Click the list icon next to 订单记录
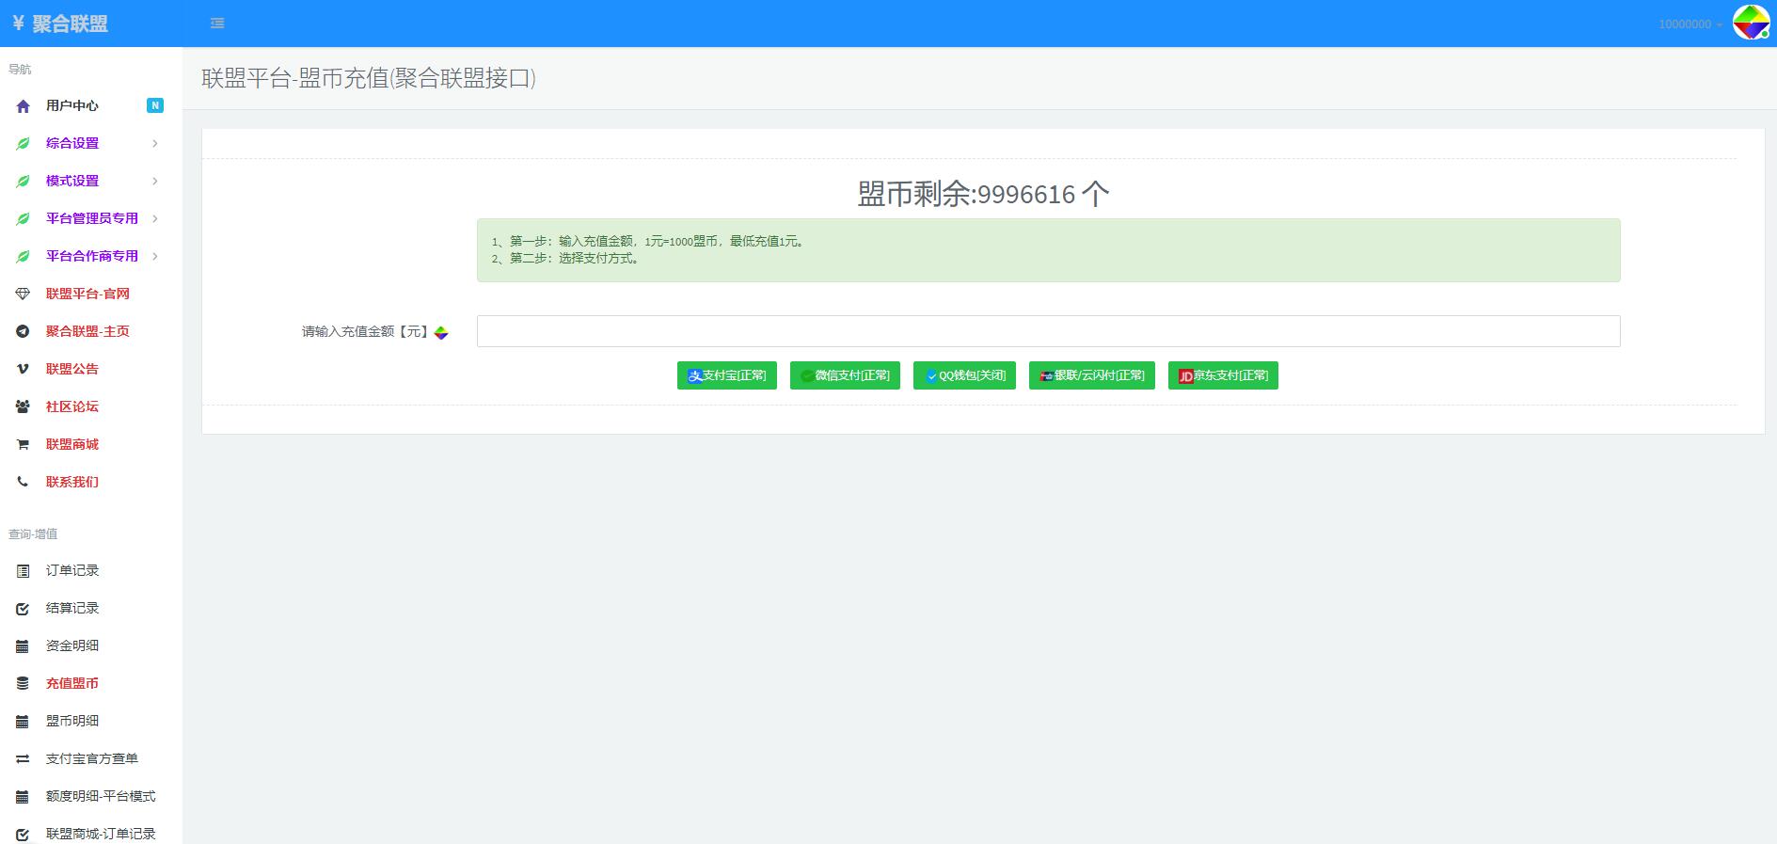The height and width of the screenshot is (844, 1777). click(24, 571)
